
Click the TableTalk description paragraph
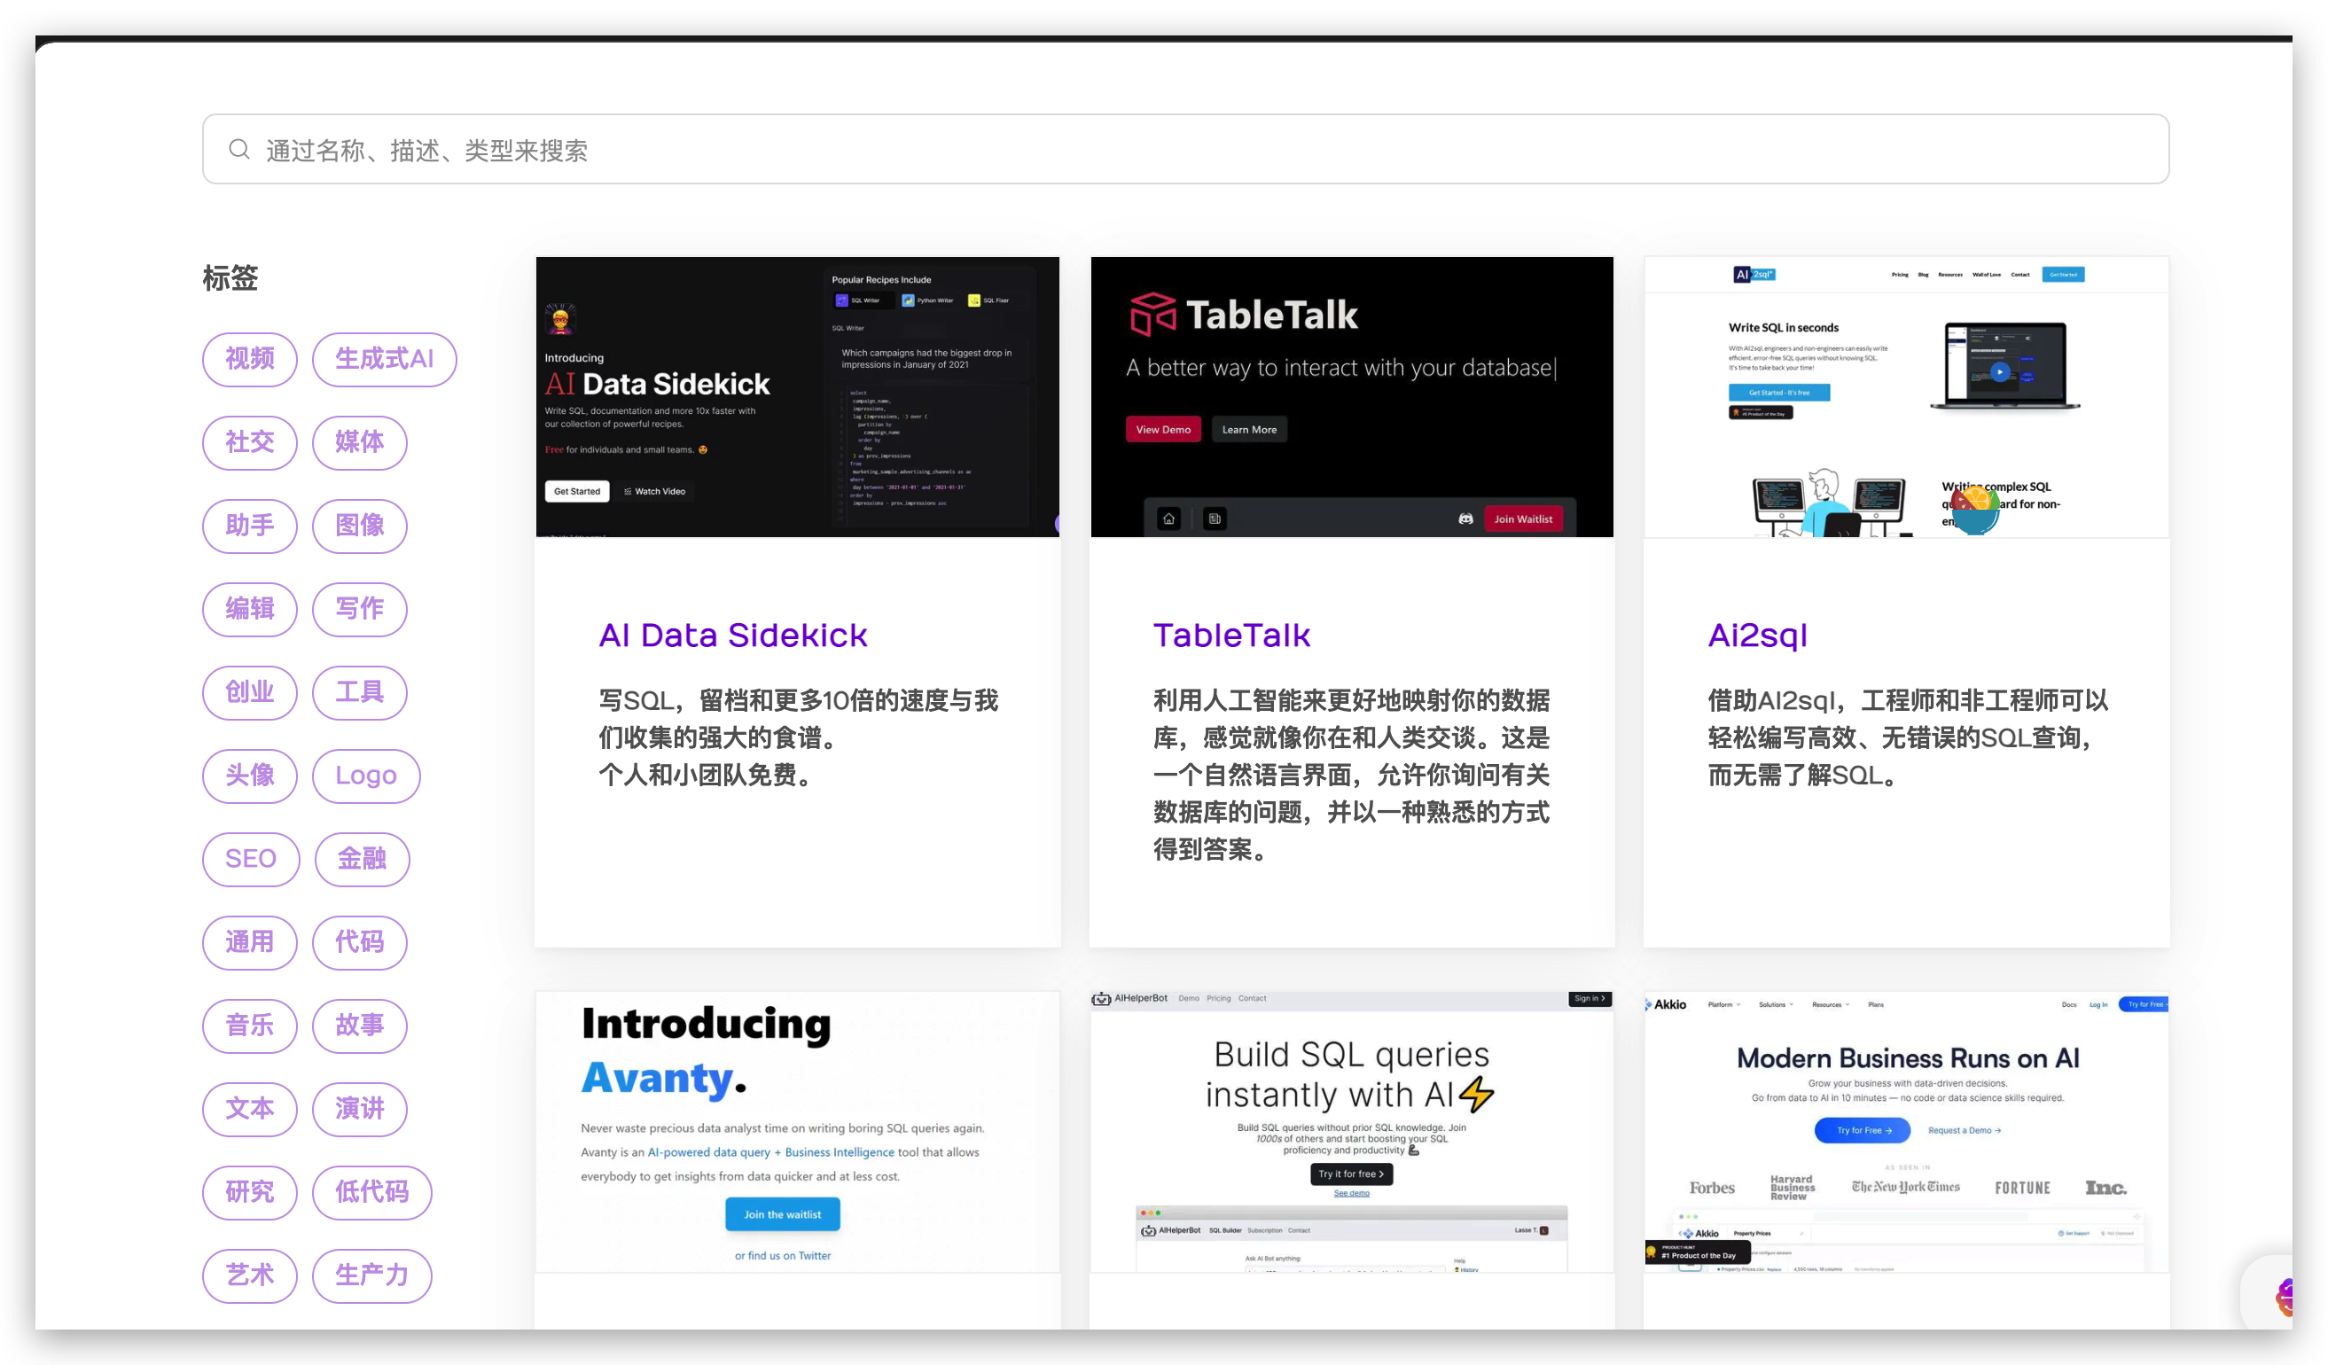pos(1350,775)
